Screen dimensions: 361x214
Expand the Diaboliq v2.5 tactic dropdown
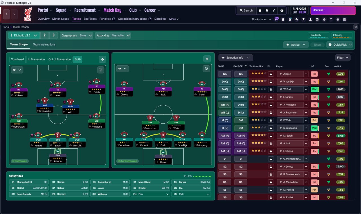click(x=35, y=36)
